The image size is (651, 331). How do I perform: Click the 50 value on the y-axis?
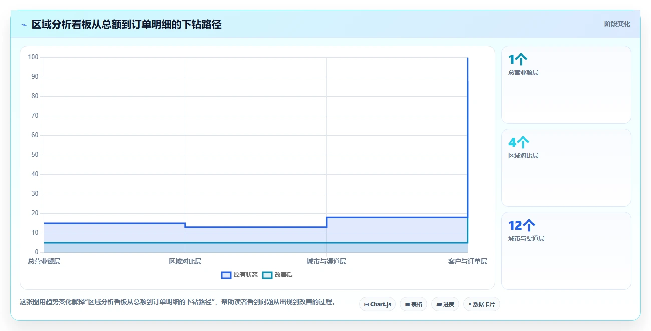[35, 155]
